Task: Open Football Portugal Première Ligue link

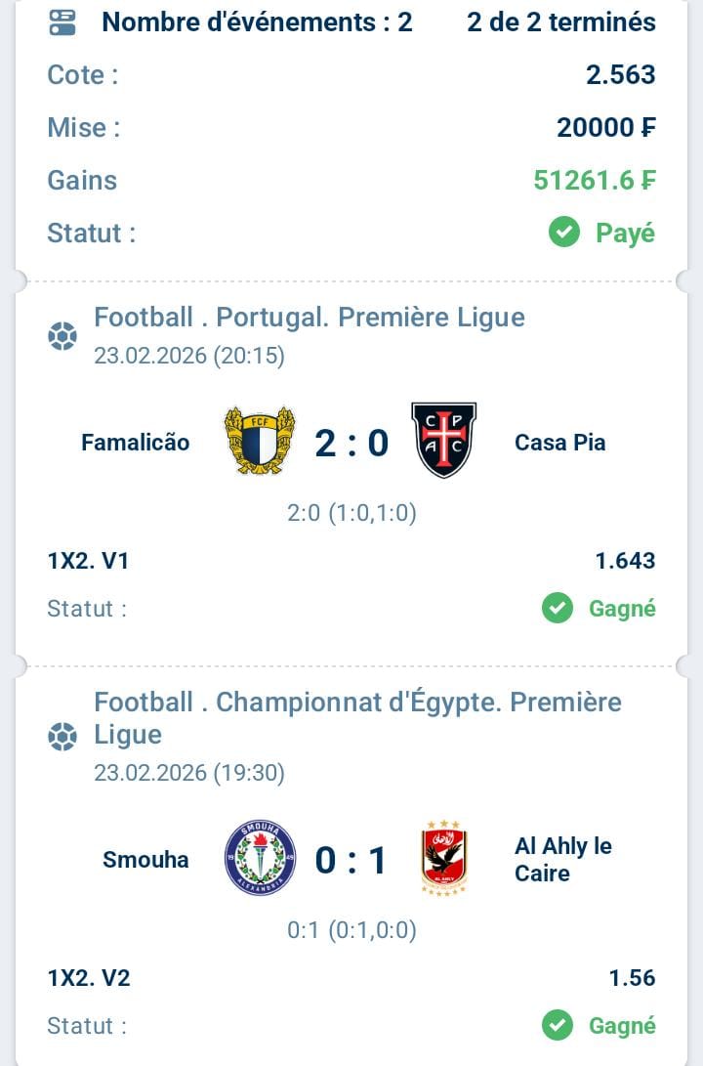Action: (309, 318)
